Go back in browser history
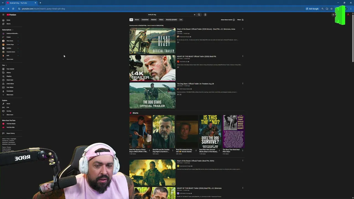 point(3,9)
